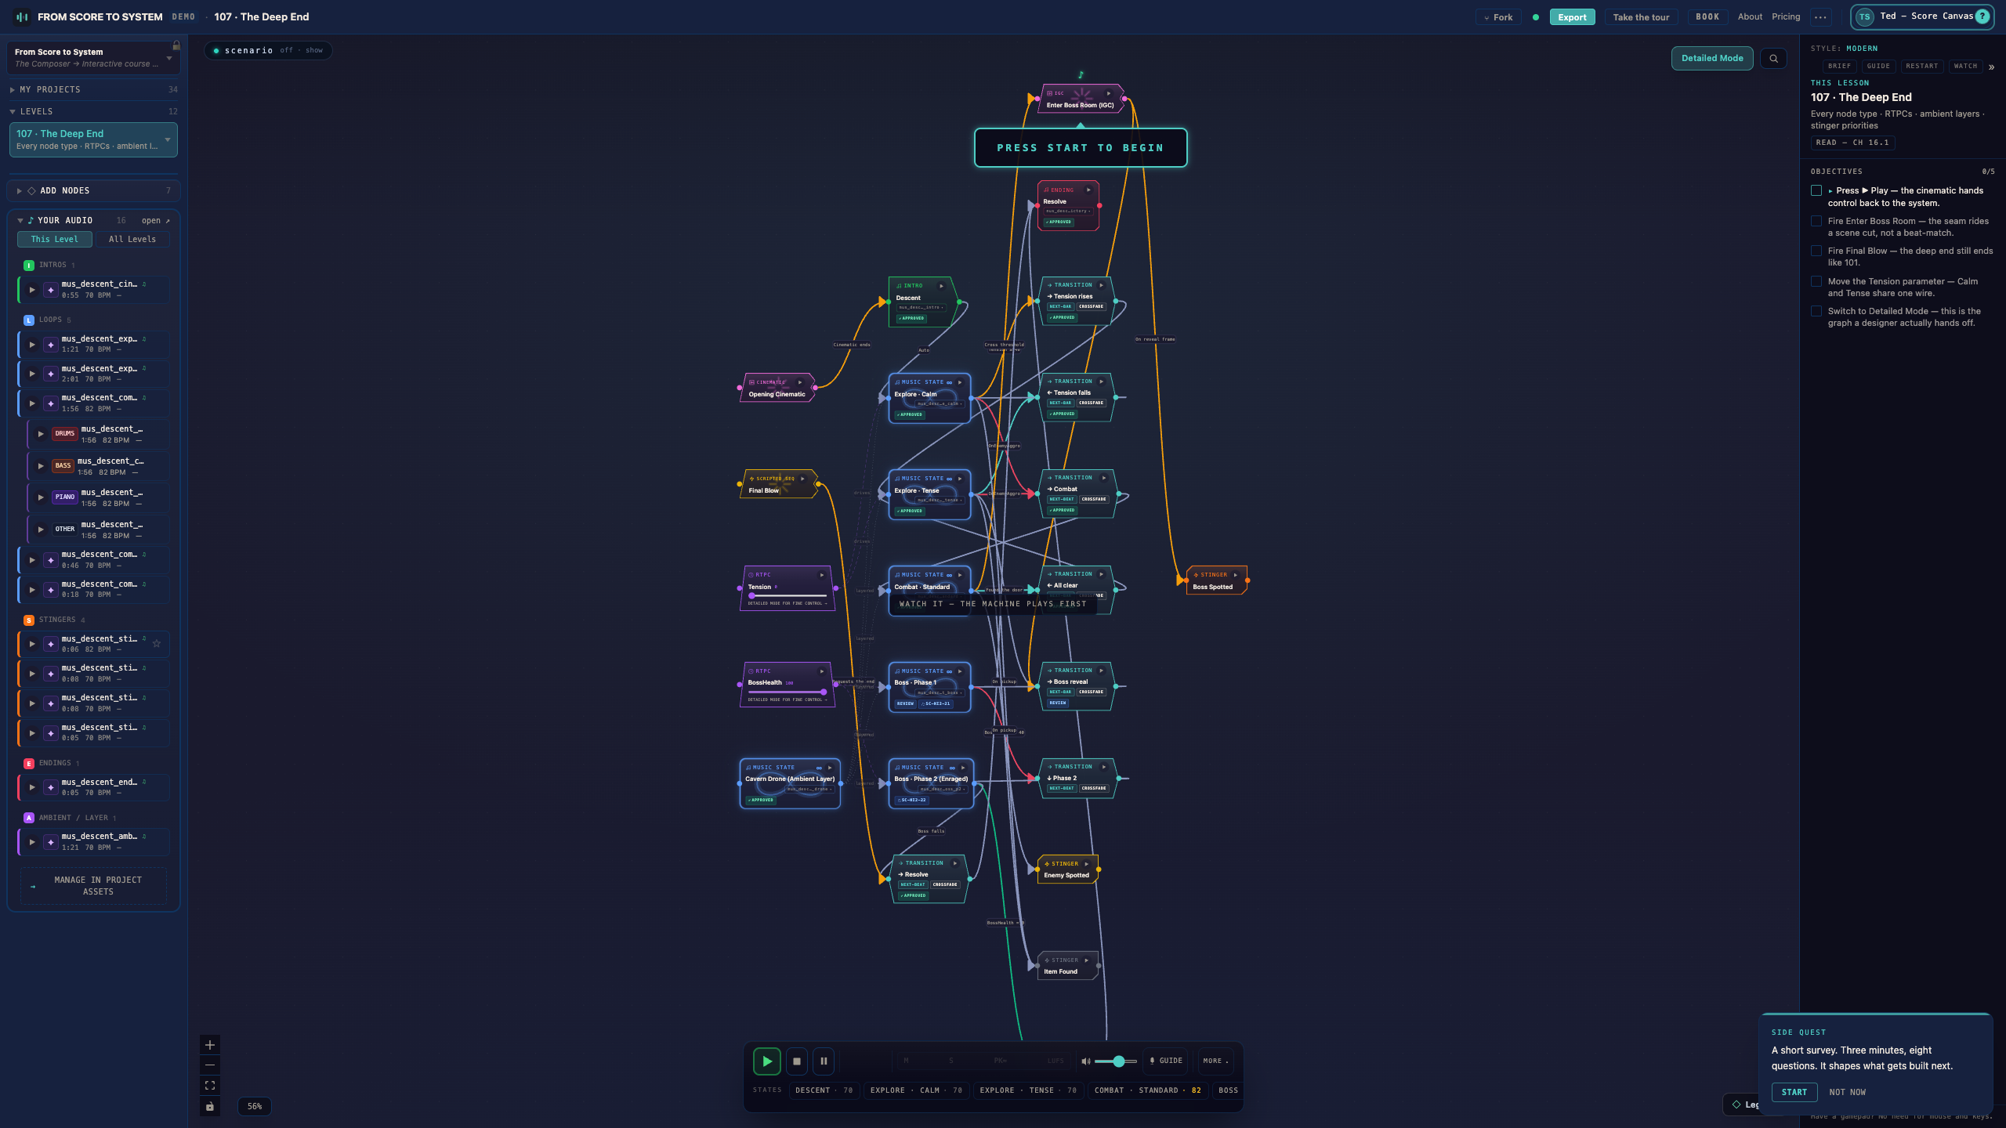
Task: Open the BRIEF tab in lesson panel
Action: [1839, 67]
